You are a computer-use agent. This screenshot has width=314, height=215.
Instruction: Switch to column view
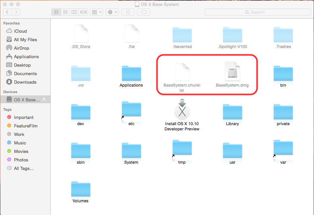click(x=74, y=12)
